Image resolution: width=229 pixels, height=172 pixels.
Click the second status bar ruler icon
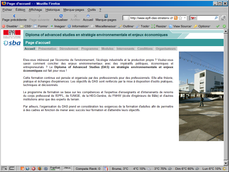[12, 168]
